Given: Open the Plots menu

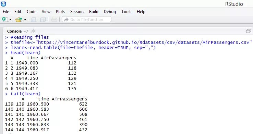Looking at the screenshot, I should (60, 12).
